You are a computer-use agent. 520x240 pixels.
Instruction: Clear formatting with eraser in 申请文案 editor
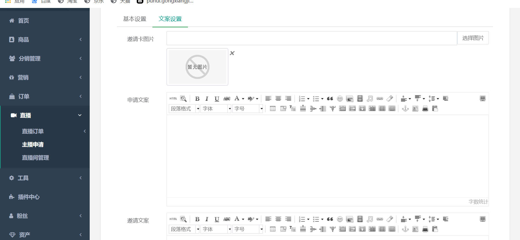click(x=390, y=99)
